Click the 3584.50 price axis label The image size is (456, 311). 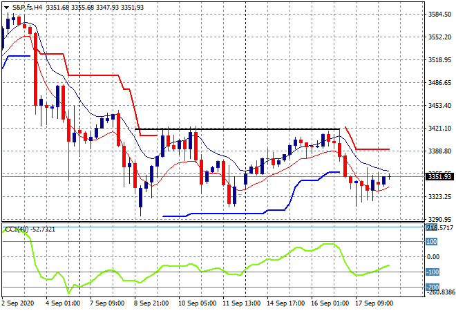[439, 15]
